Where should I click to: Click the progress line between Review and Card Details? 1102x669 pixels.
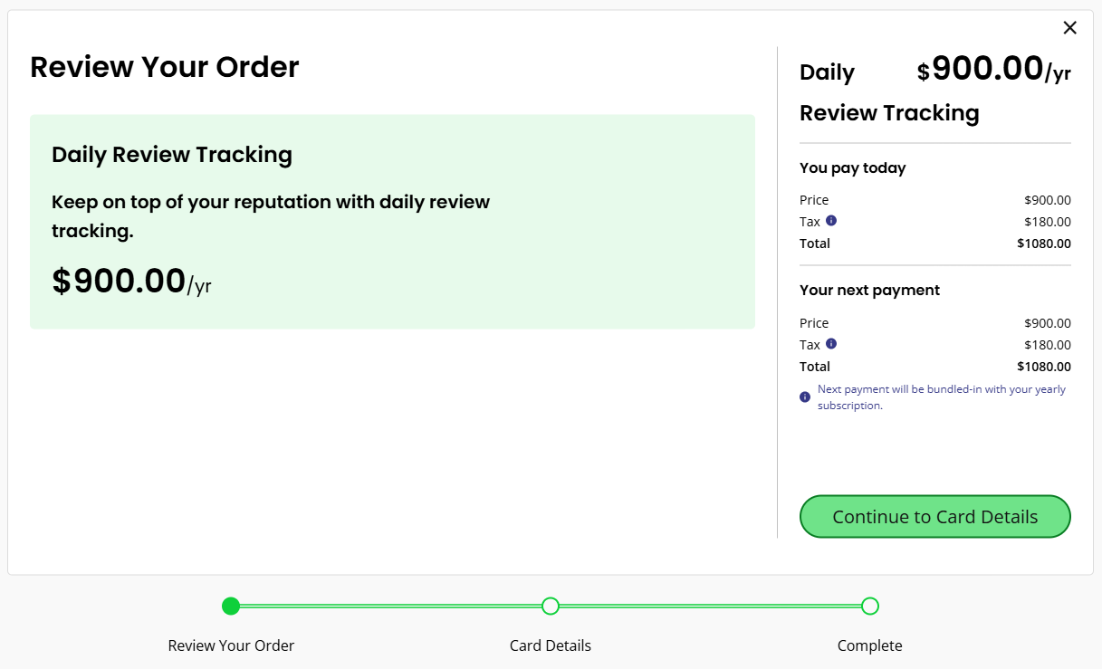point(390,606)
